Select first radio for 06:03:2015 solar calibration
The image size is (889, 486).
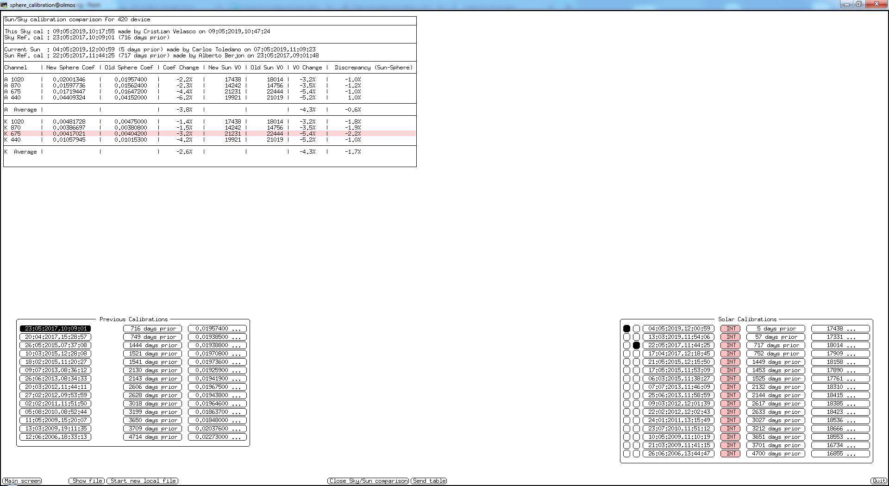click(626, 379)
